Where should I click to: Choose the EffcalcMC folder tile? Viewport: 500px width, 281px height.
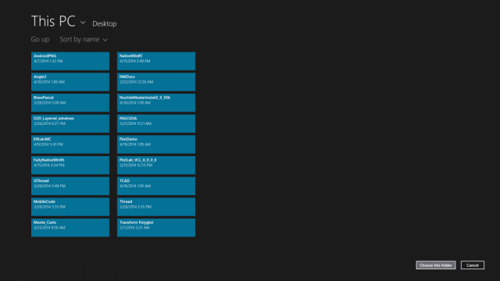70,144
